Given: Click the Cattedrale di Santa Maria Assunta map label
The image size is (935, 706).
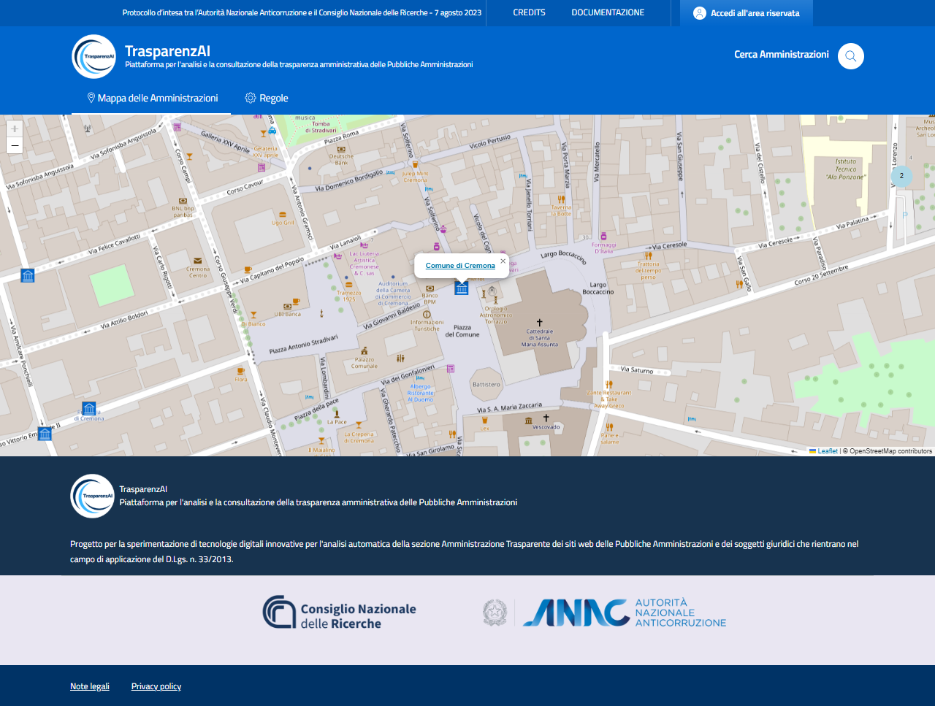Looking at the screenshot, I should (540, 338).
